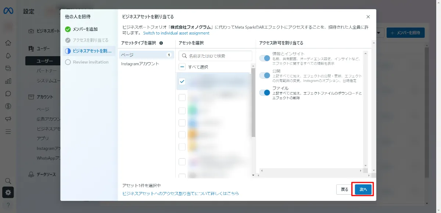The image size is (441, 213).
Task: Click the アセット1件を選択中 status text
Action: pos(141,185)
